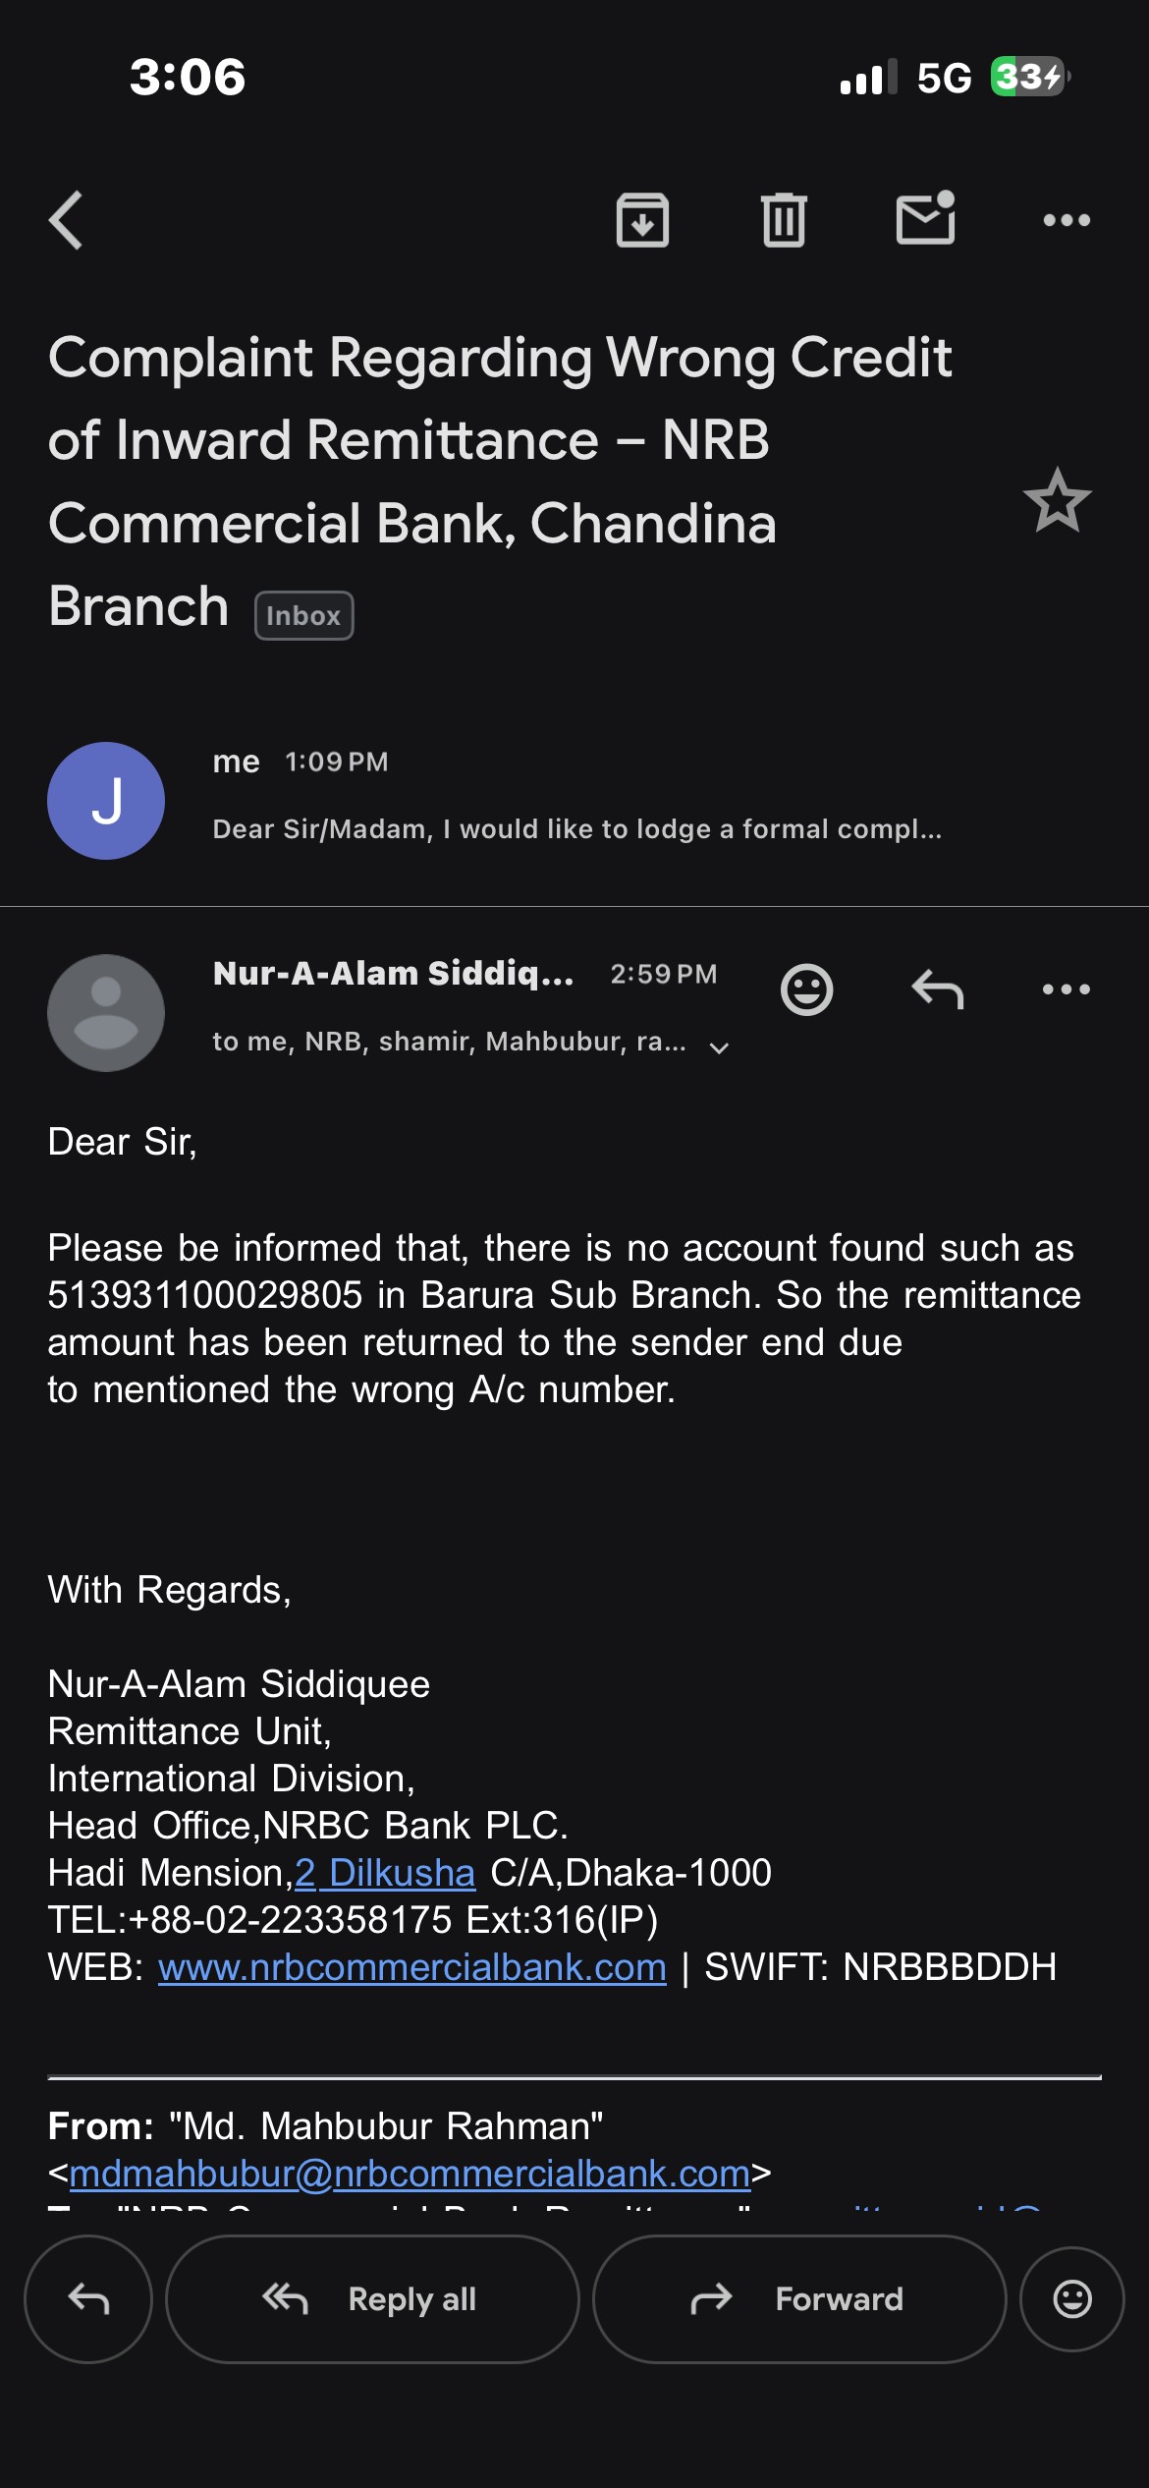Archive this email conversation
1149x2488 pixels.
(x=642, y=220)
